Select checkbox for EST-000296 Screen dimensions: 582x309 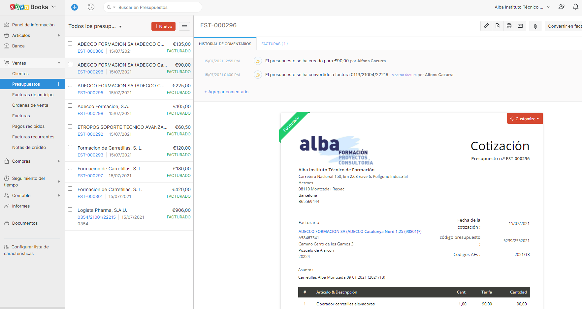click(70, 64)
